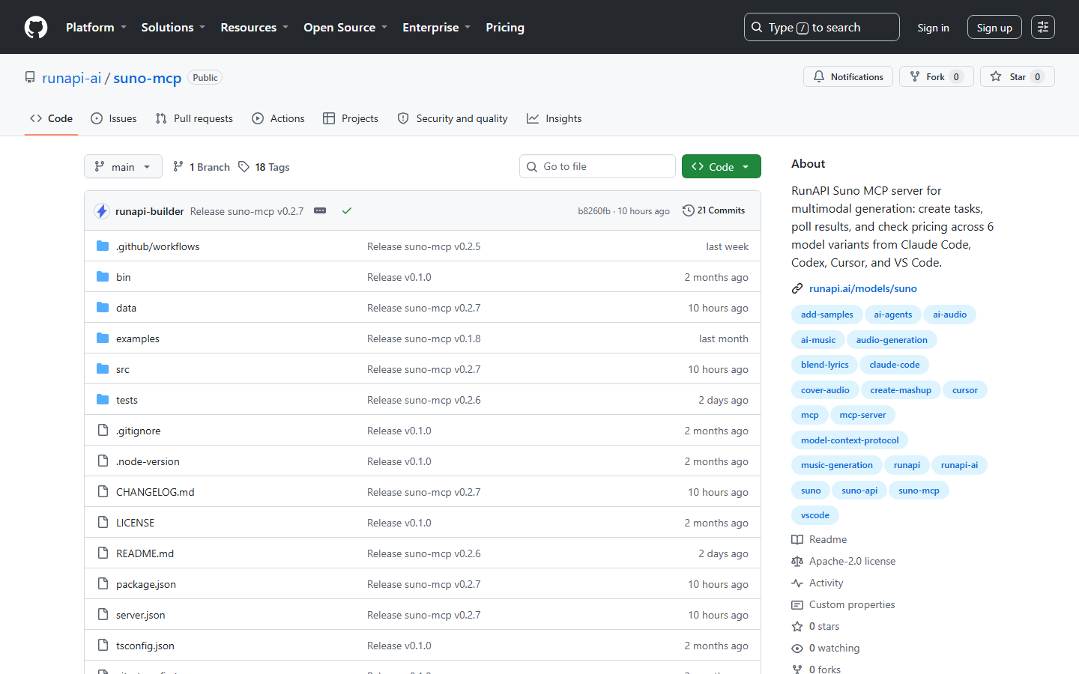1079x674 pixels.
Task: Open the tsconfig.json file
Action: (145, 645)
